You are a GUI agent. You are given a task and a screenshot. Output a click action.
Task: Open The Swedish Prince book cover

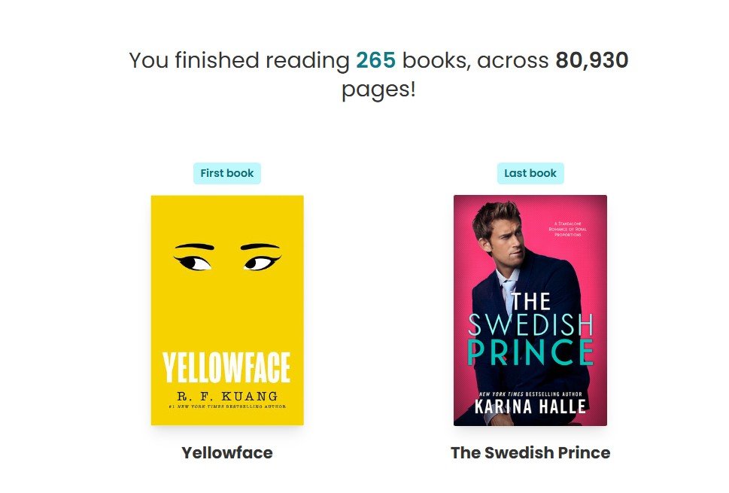click(x=530, y=310)
